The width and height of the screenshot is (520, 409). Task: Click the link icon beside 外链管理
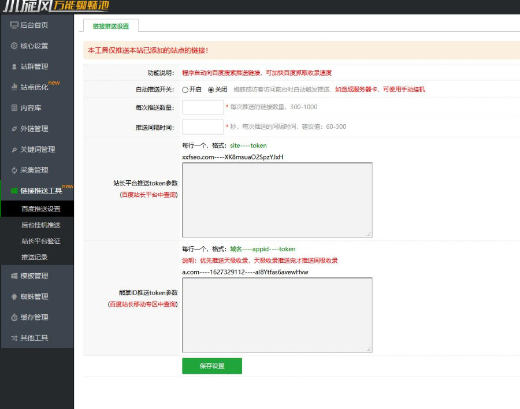tap(14, 129)
